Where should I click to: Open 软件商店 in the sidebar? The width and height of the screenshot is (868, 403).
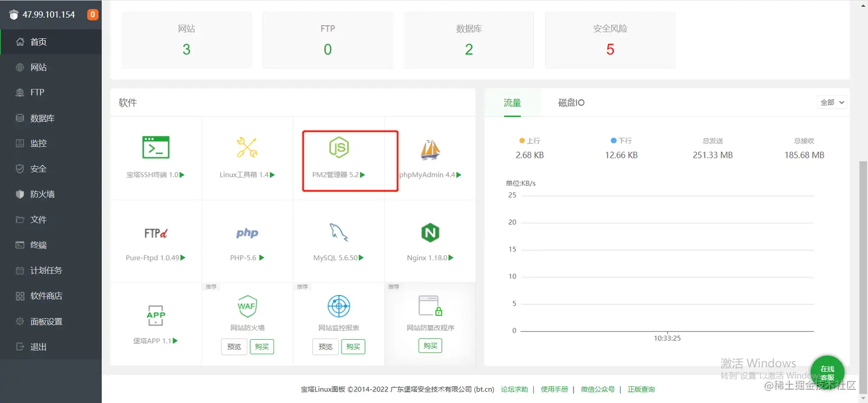point(51,296)
